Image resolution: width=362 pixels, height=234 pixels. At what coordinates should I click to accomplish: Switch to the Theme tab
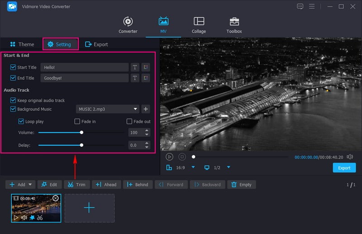(x=21, y=44)
